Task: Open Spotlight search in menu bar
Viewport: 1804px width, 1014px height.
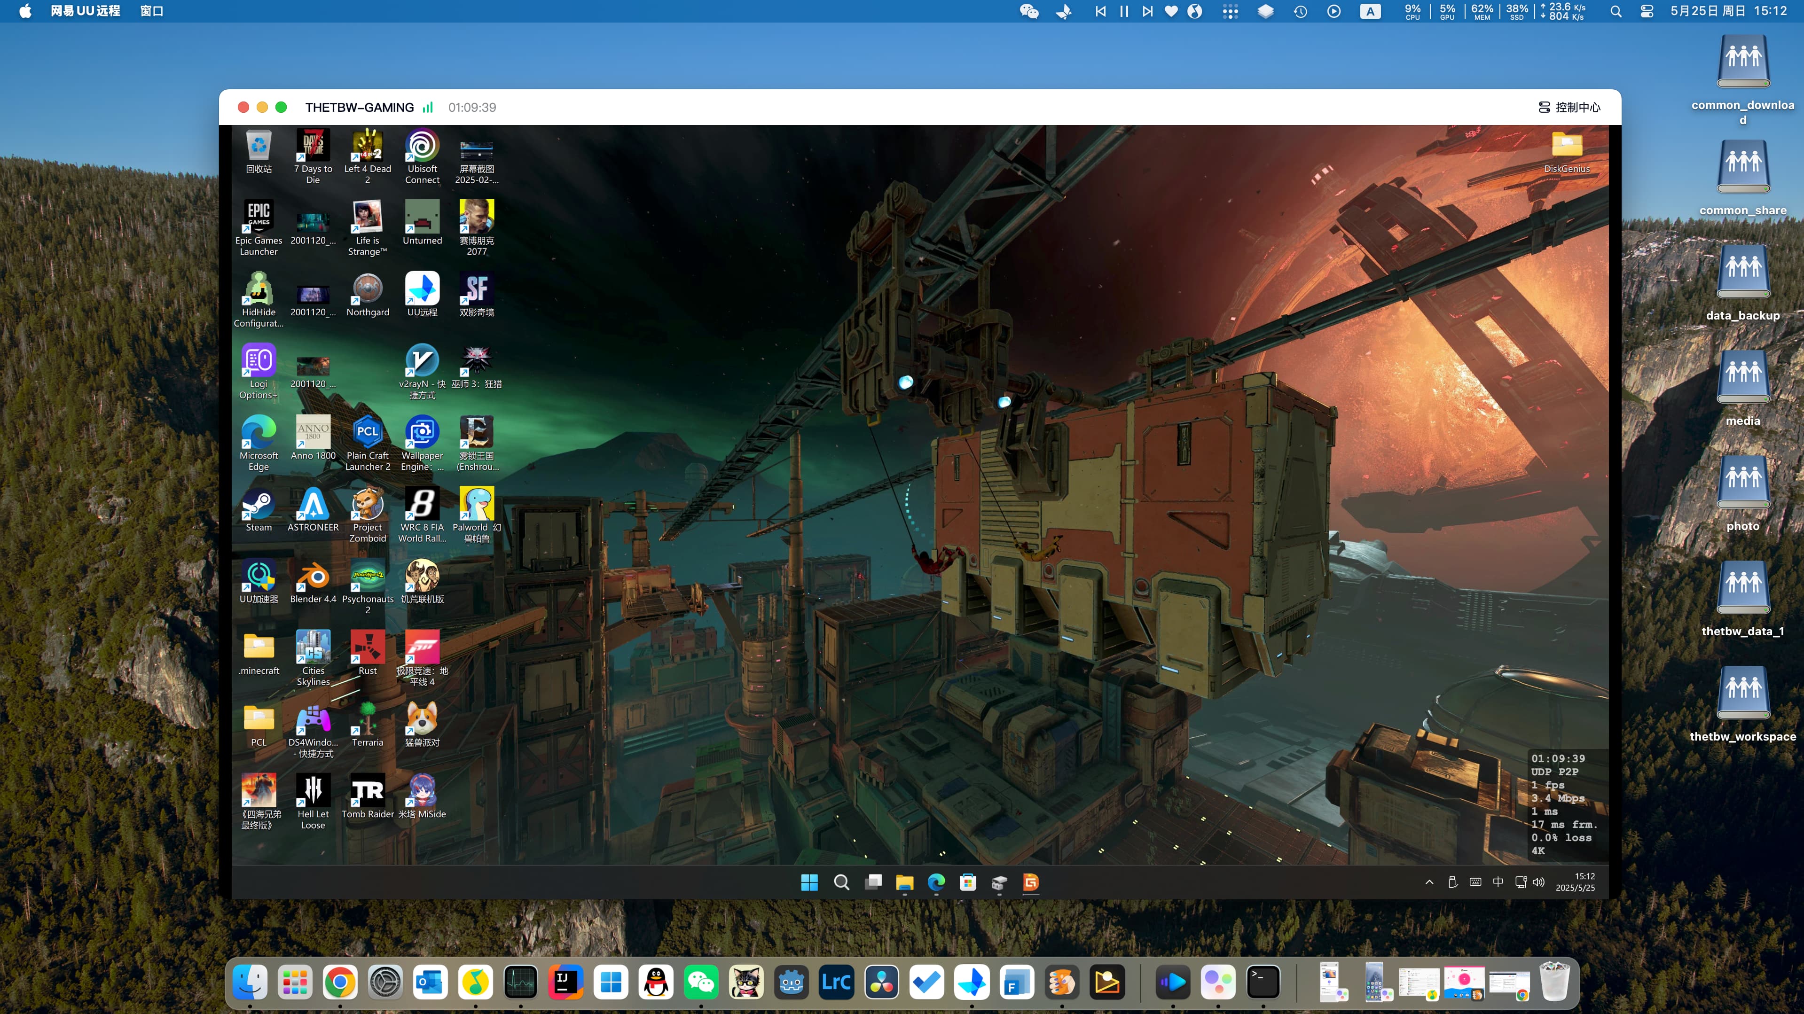Action: 1616,11
